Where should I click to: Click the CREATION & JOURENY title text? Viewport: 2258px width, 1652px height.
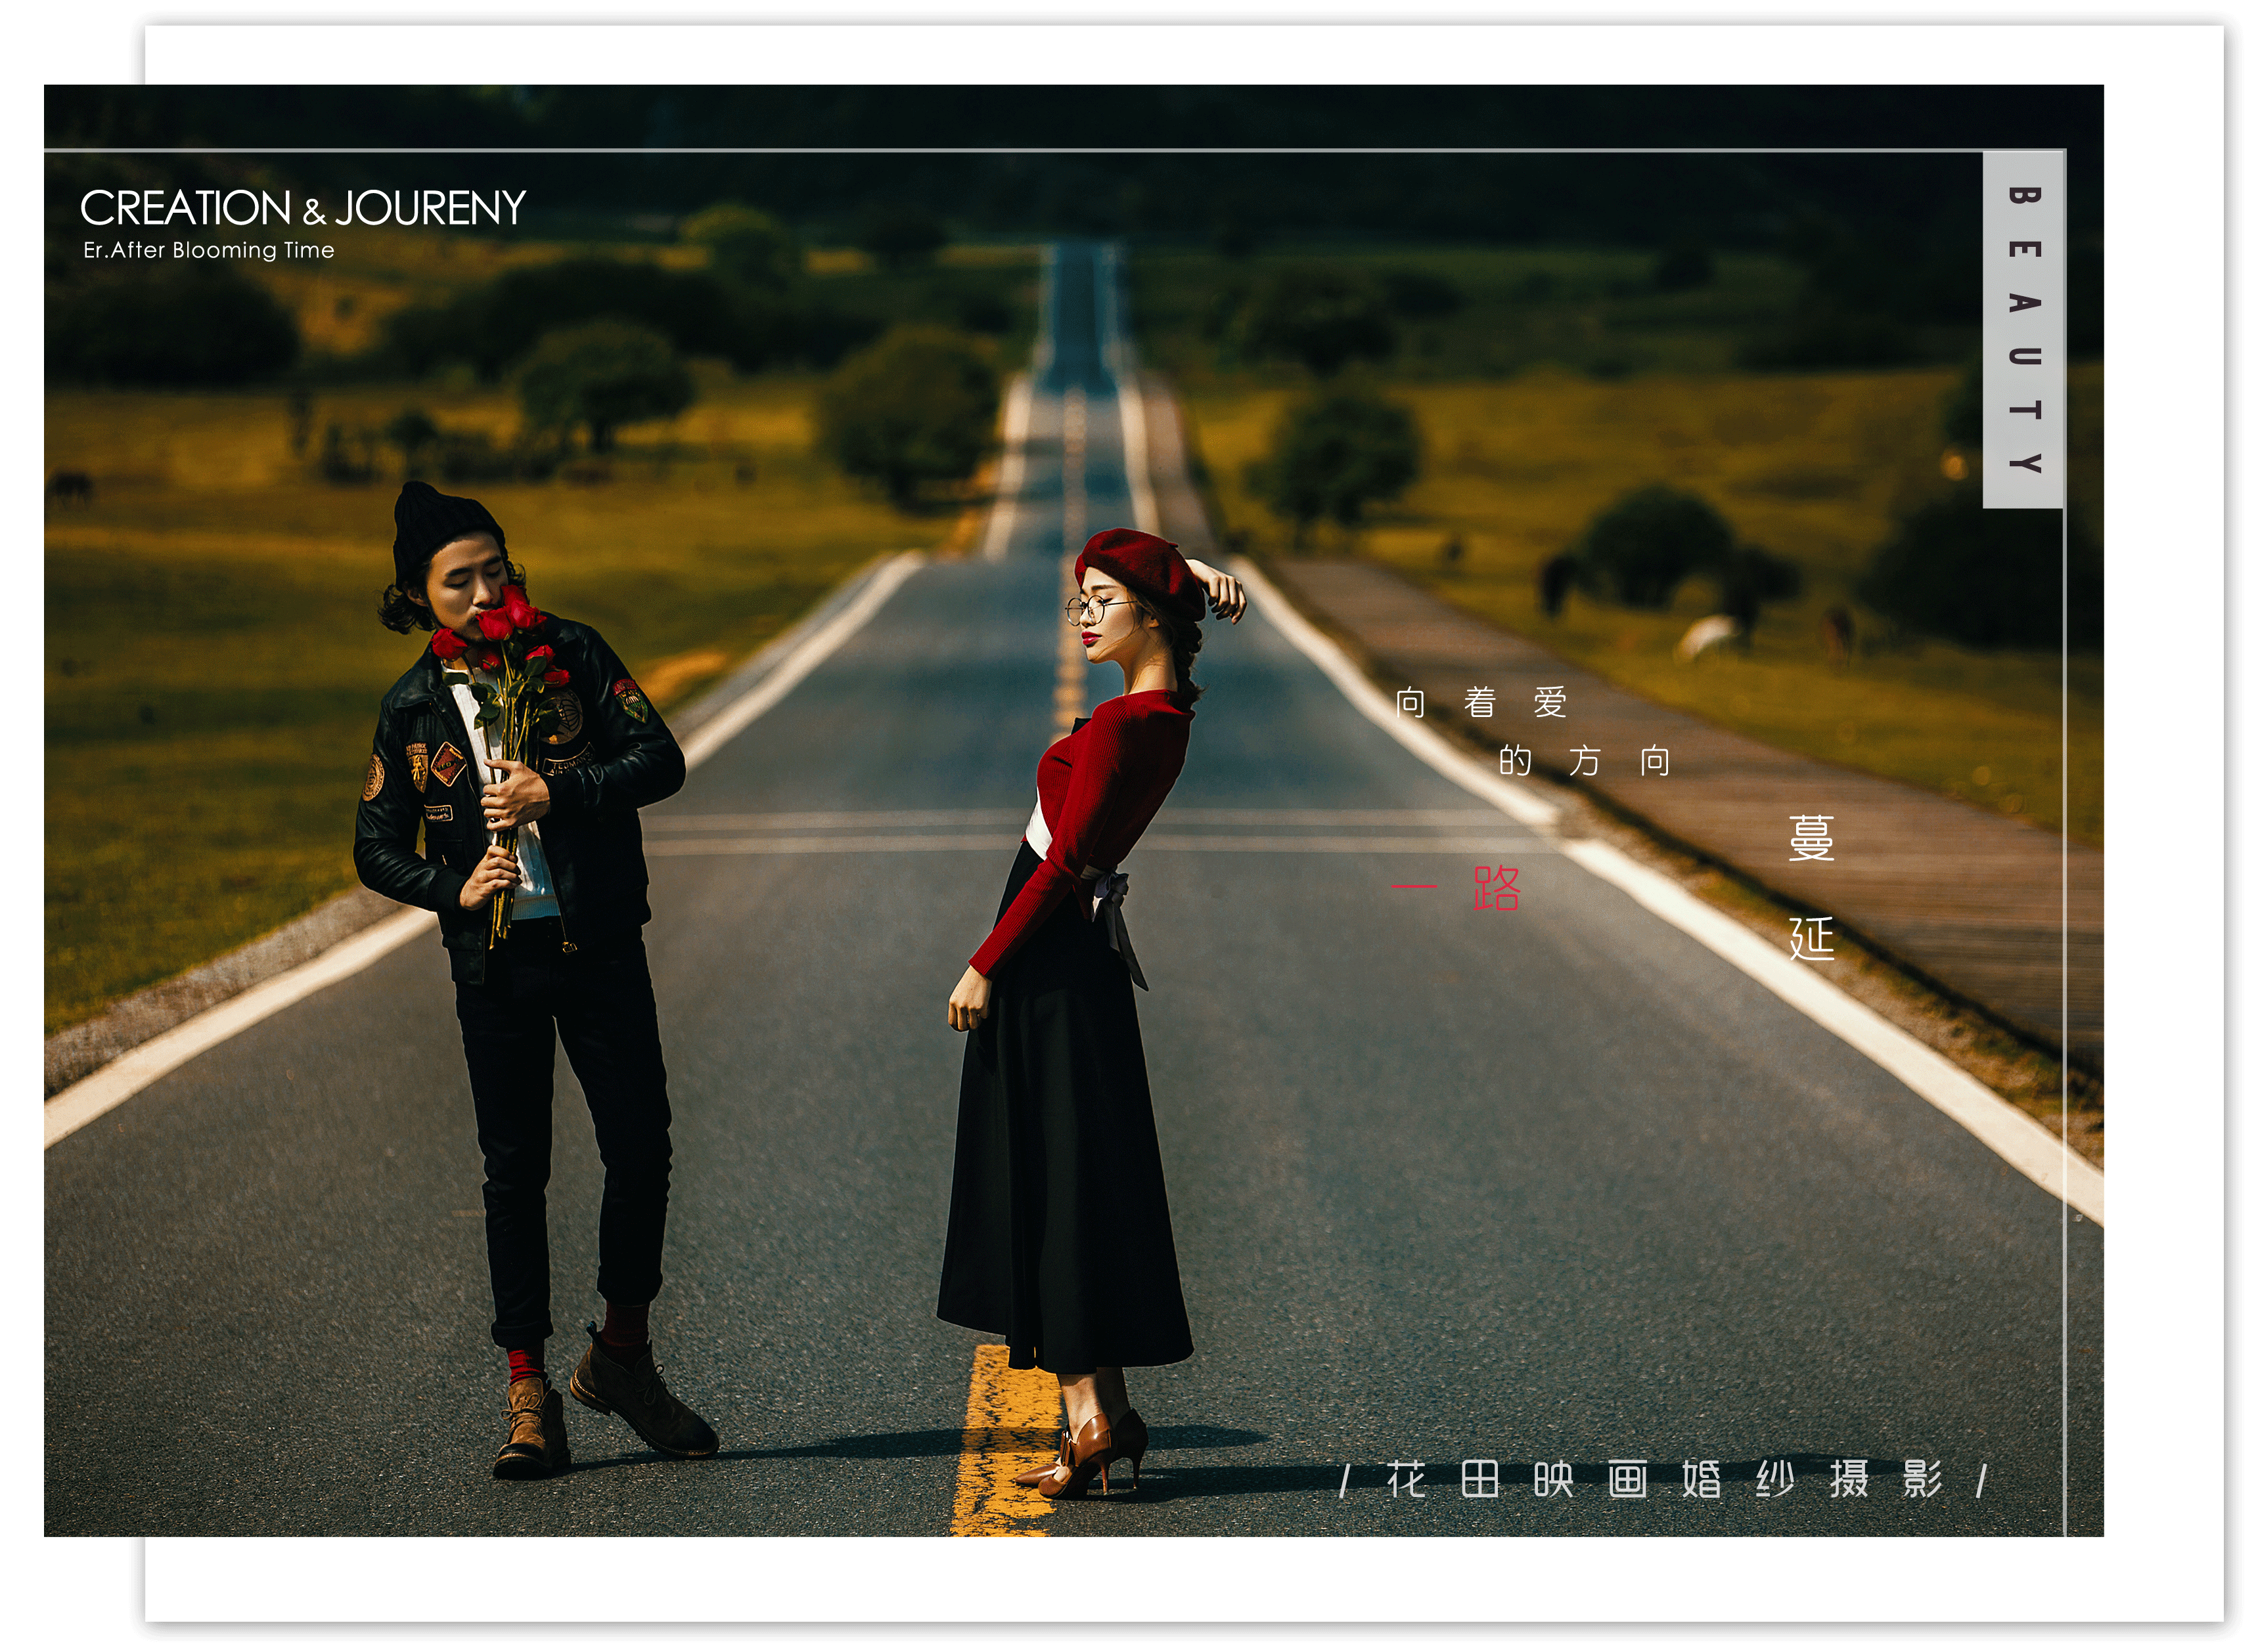click(x=302, y=208)
